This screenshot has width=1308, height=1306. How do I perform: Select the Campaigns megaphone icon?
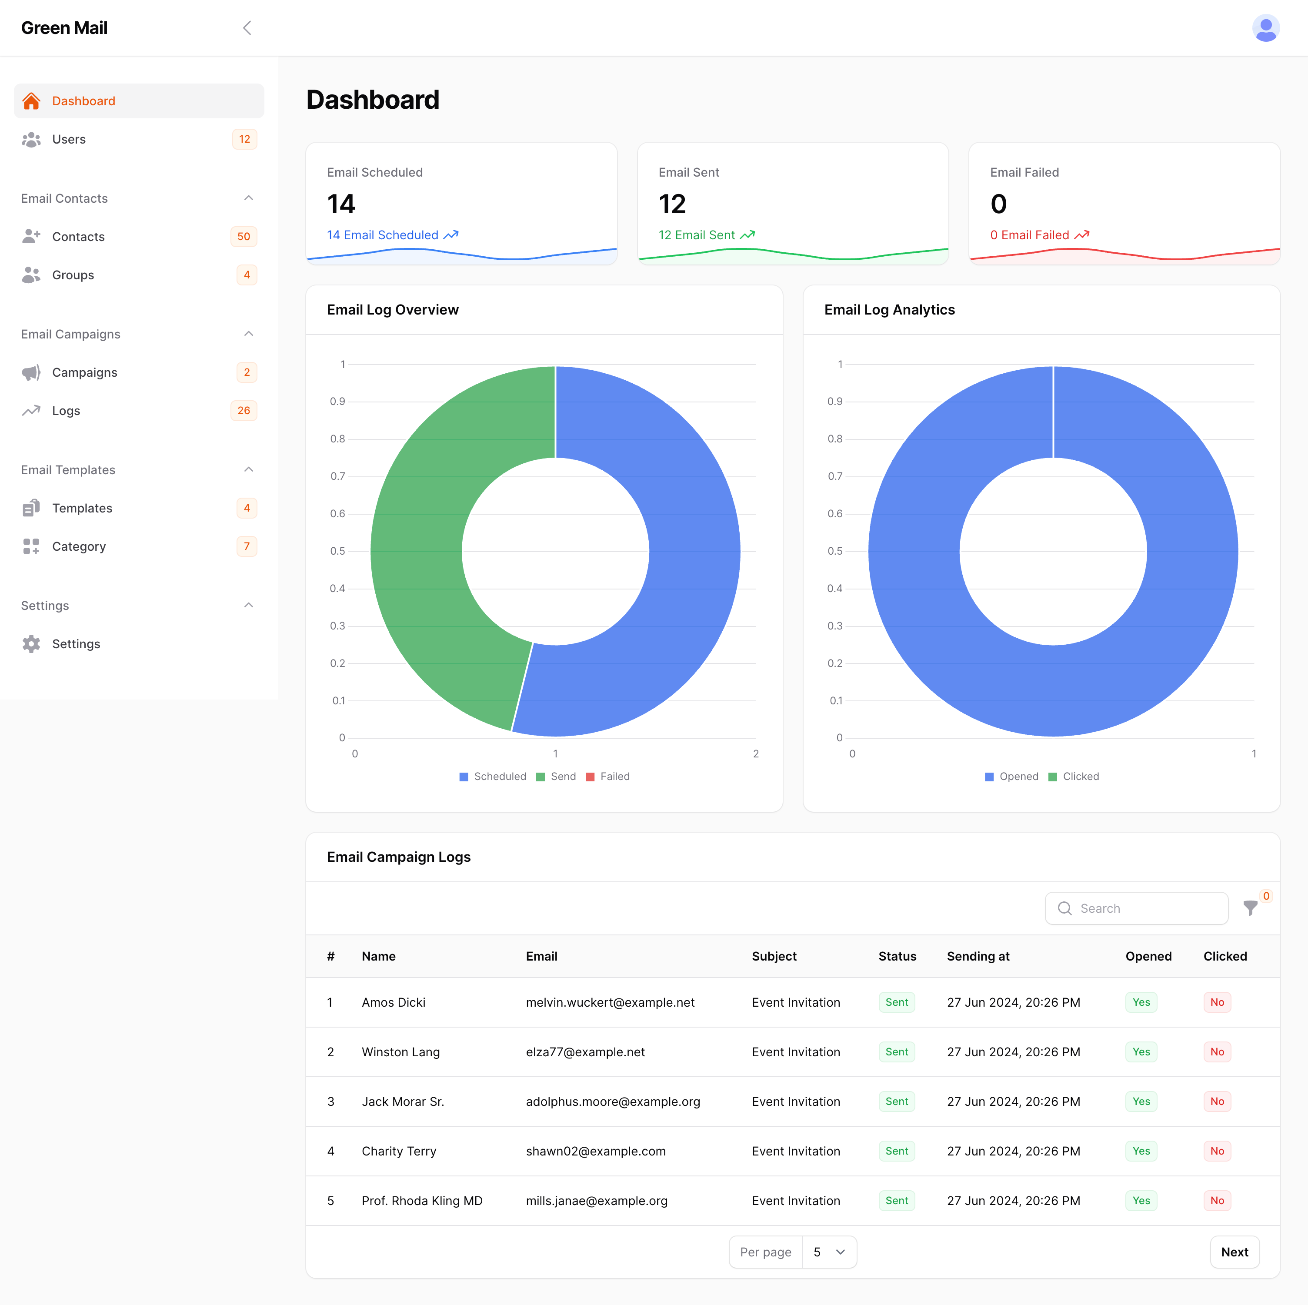point(32,372)
